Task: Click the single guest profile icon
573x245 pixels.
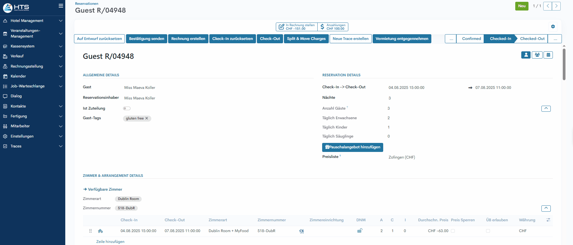Action: (x=526, y=55)
